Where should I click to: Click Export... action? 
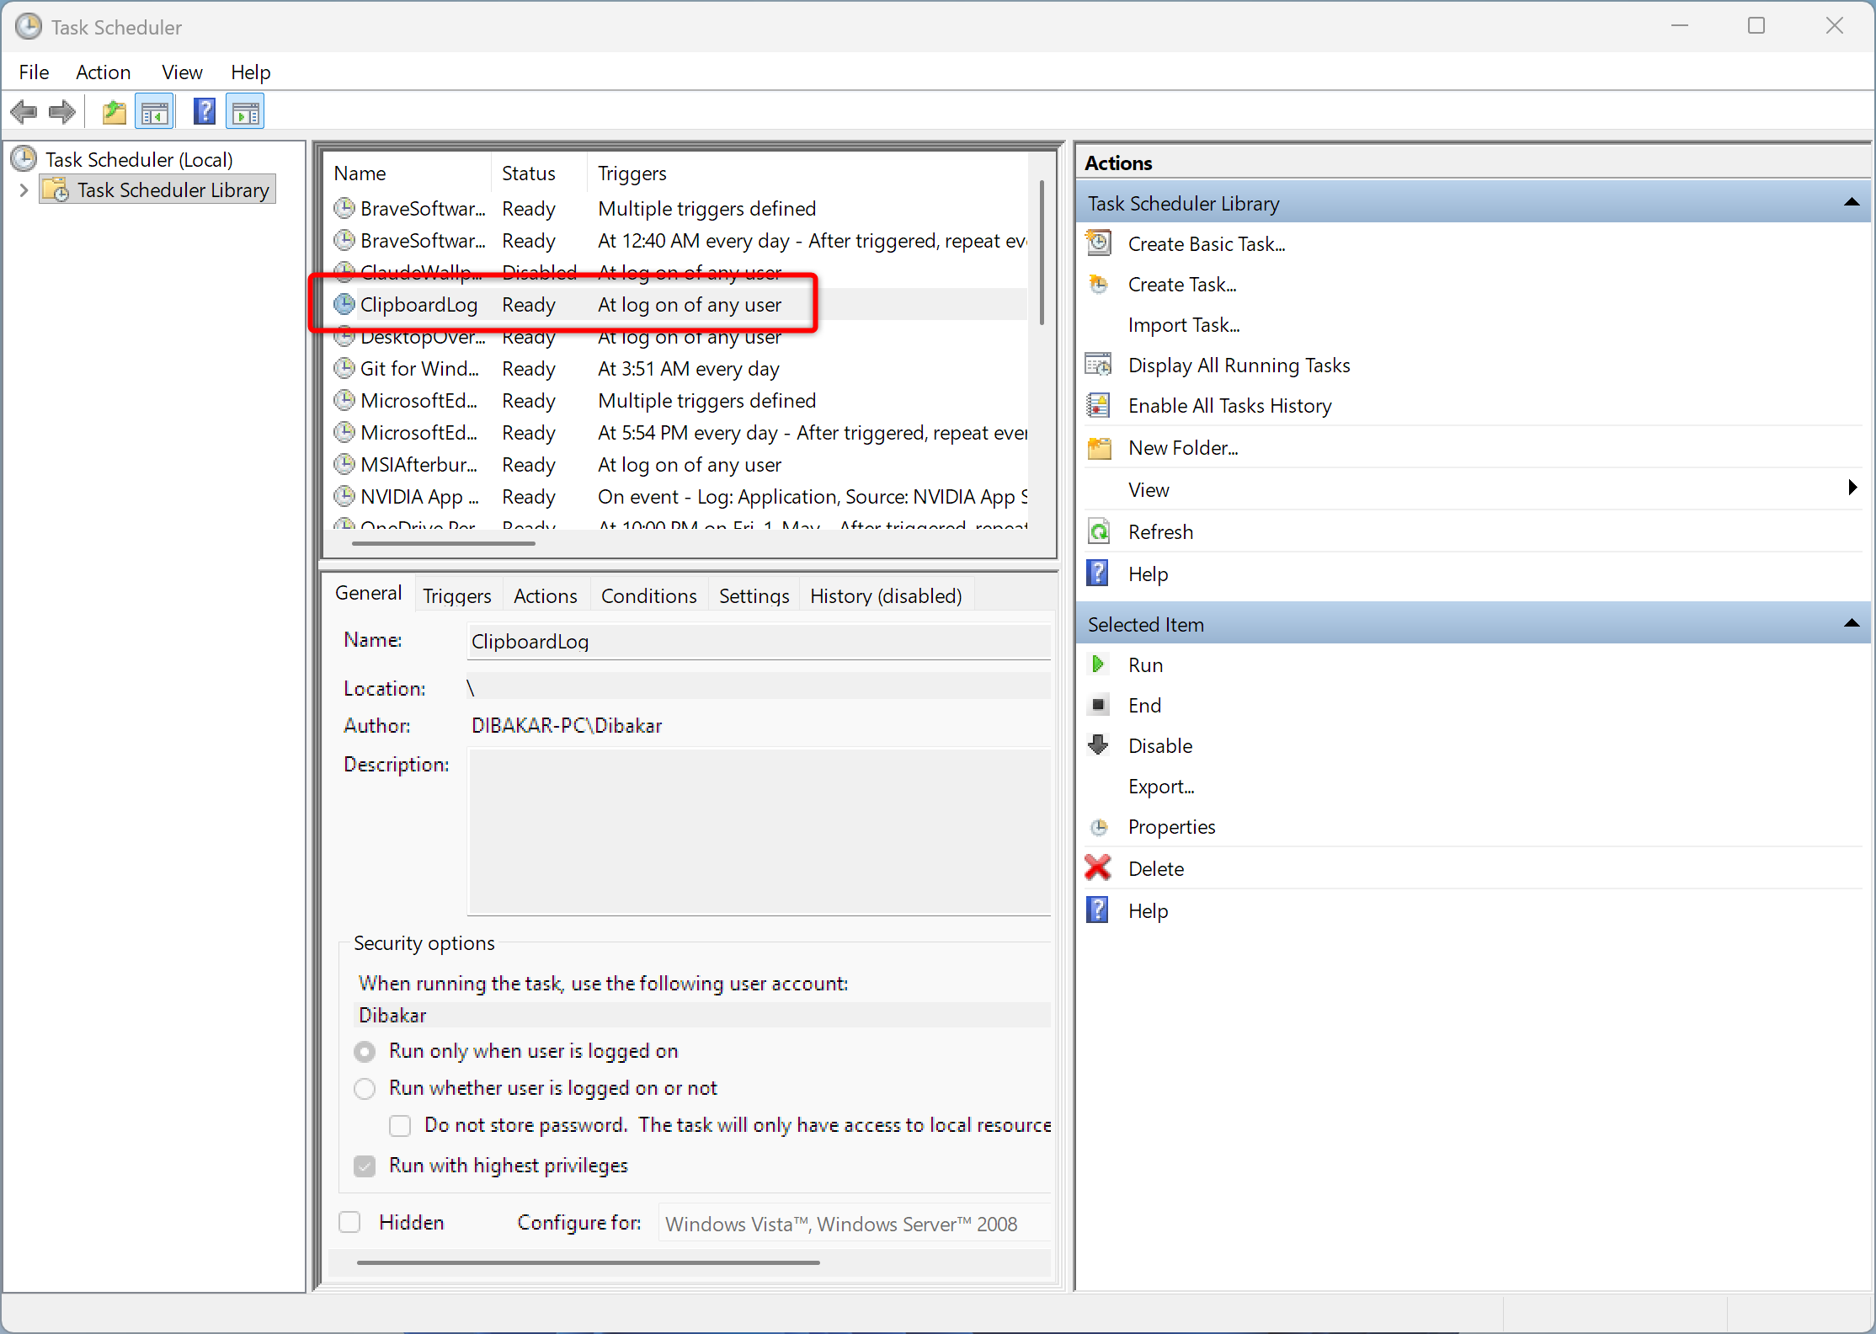[x=1161, y=786]
